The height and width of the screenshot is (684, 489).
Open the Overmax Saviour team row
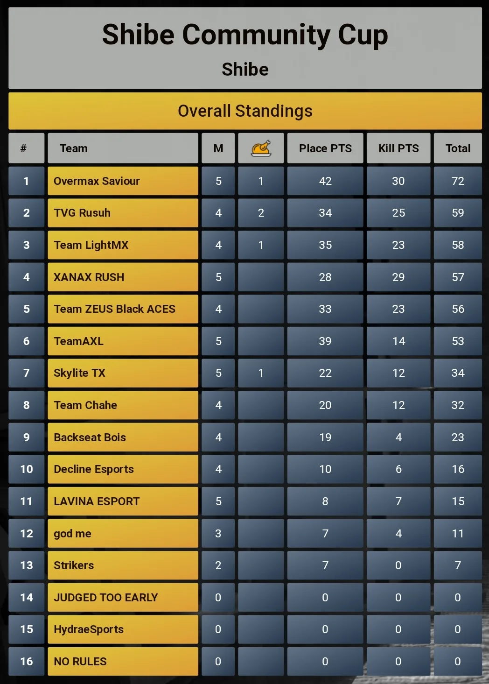pyautogui.click(x=123, y=181)
